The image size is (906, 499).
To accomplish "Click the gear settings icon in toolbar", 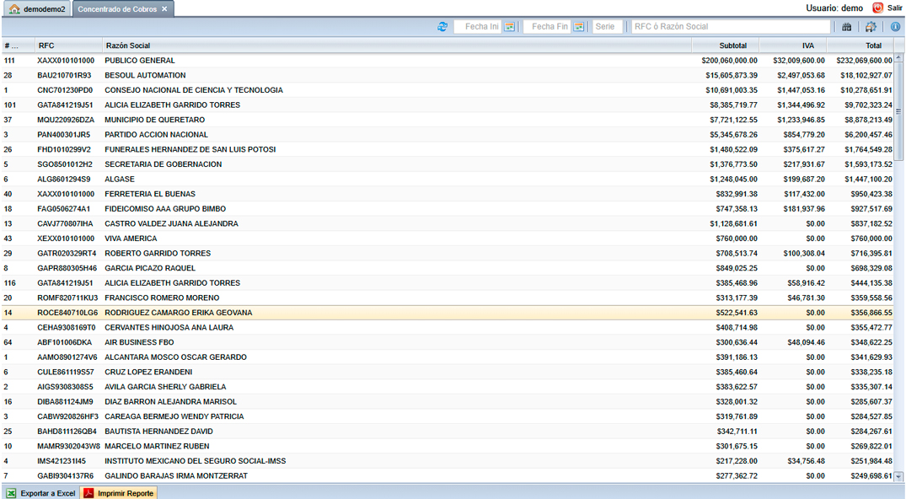I will point(871,27).
